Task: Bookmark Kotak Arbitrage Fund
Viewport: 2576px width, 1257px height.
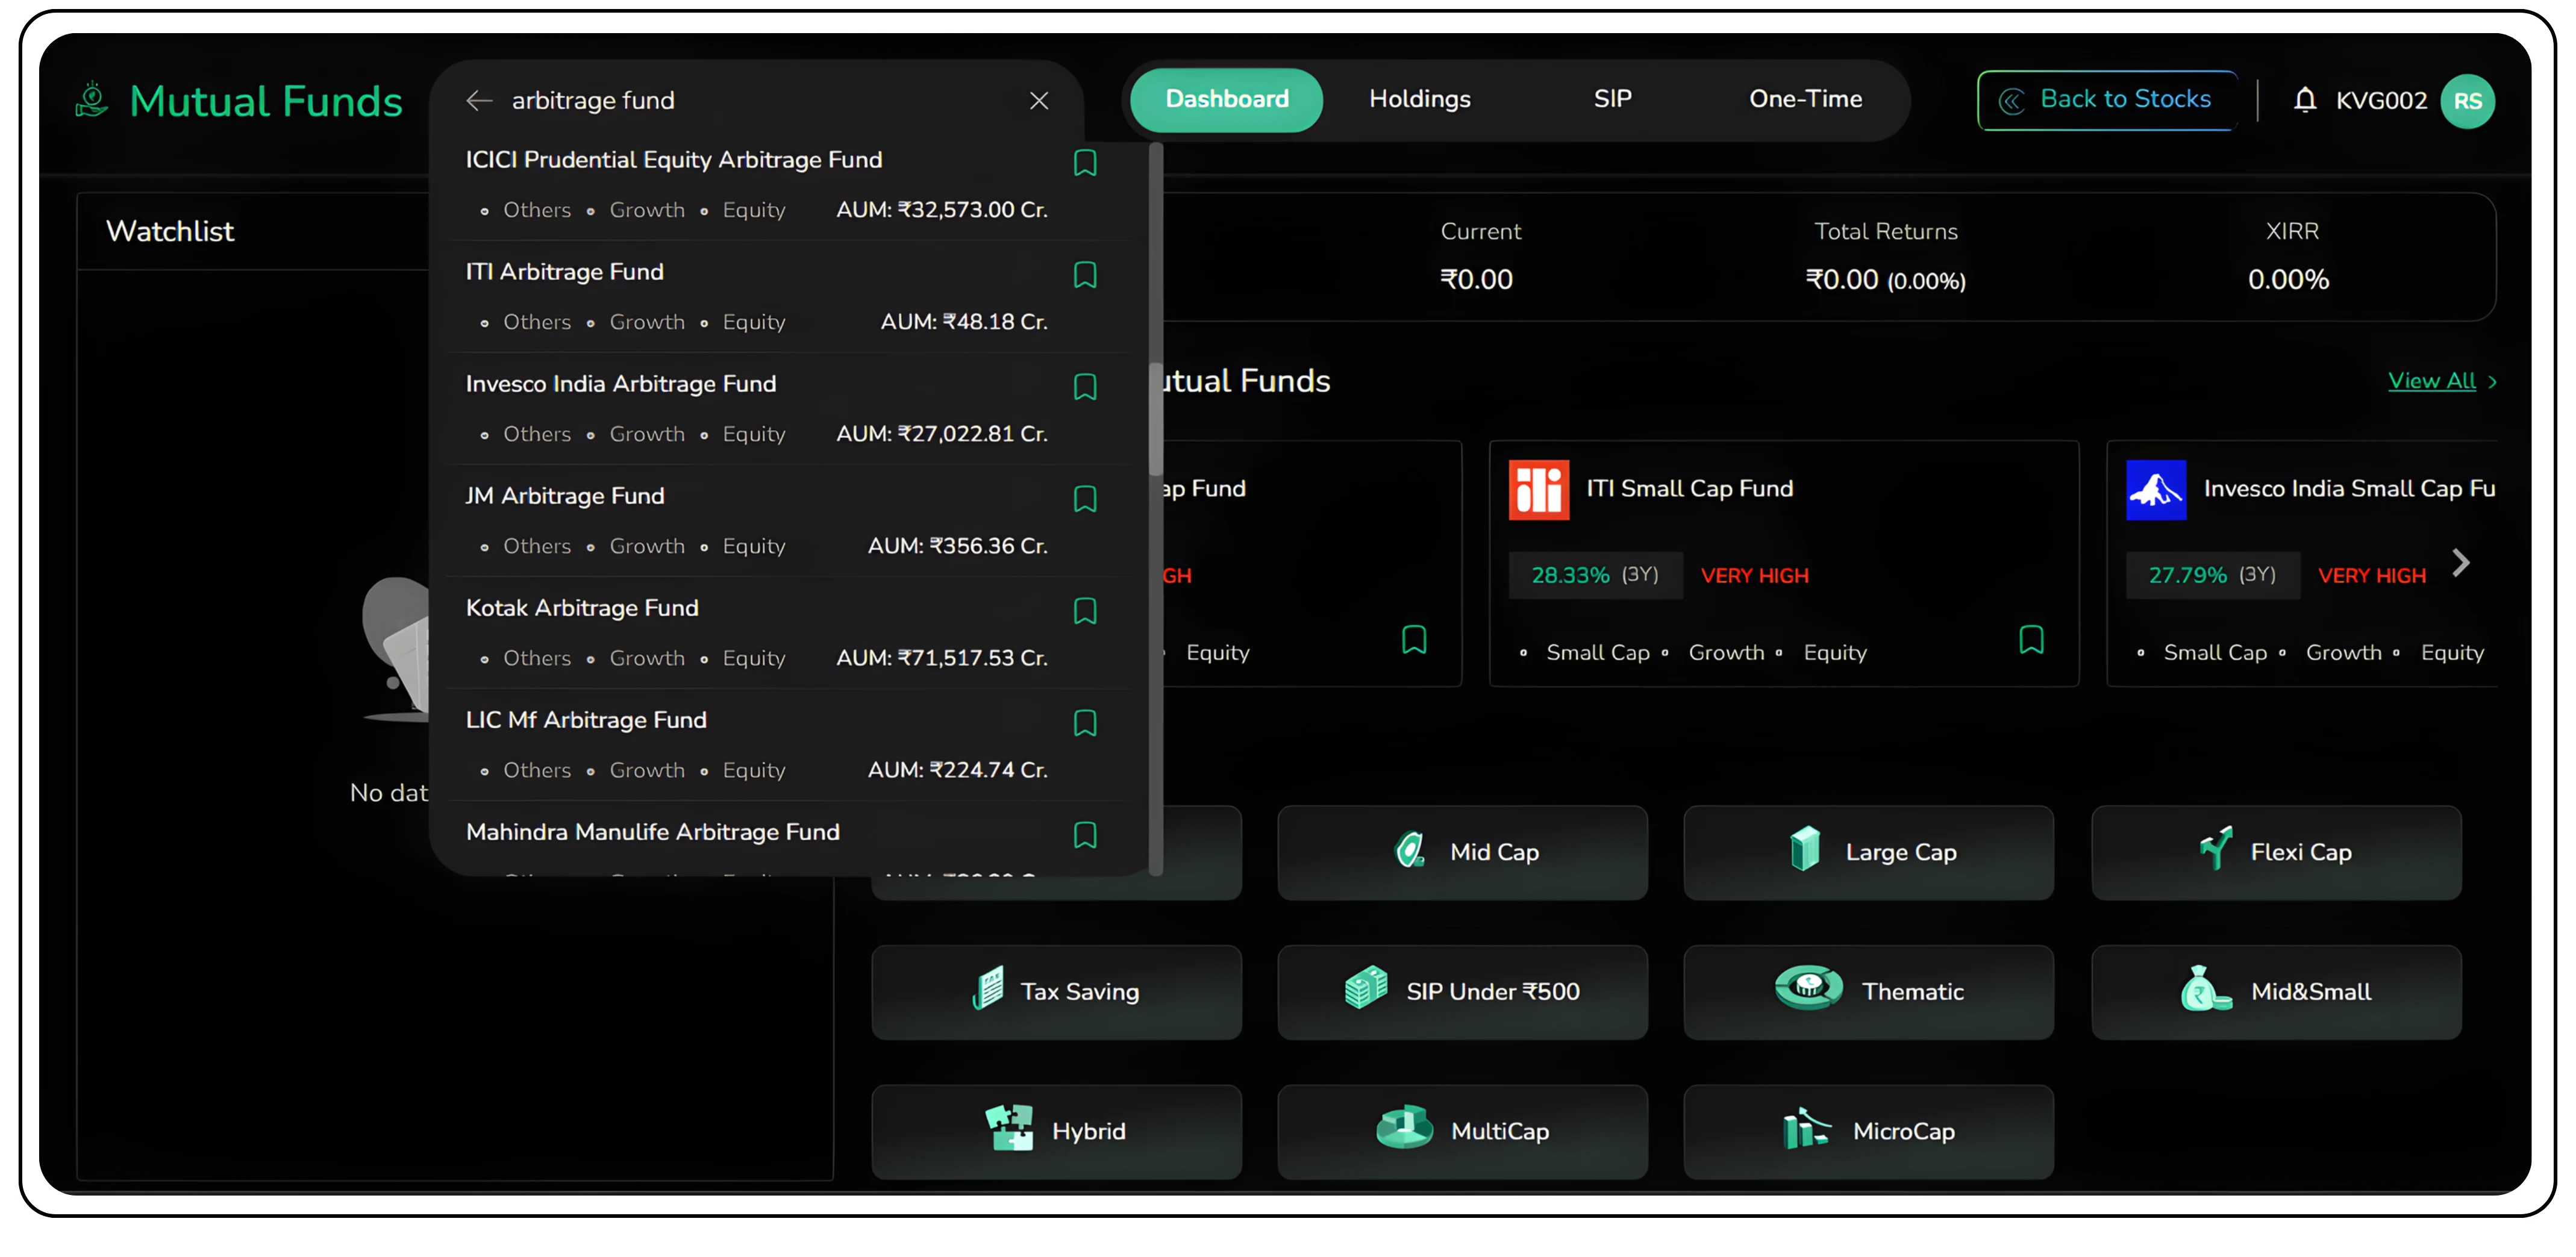Action: (x=1085, y=611)
